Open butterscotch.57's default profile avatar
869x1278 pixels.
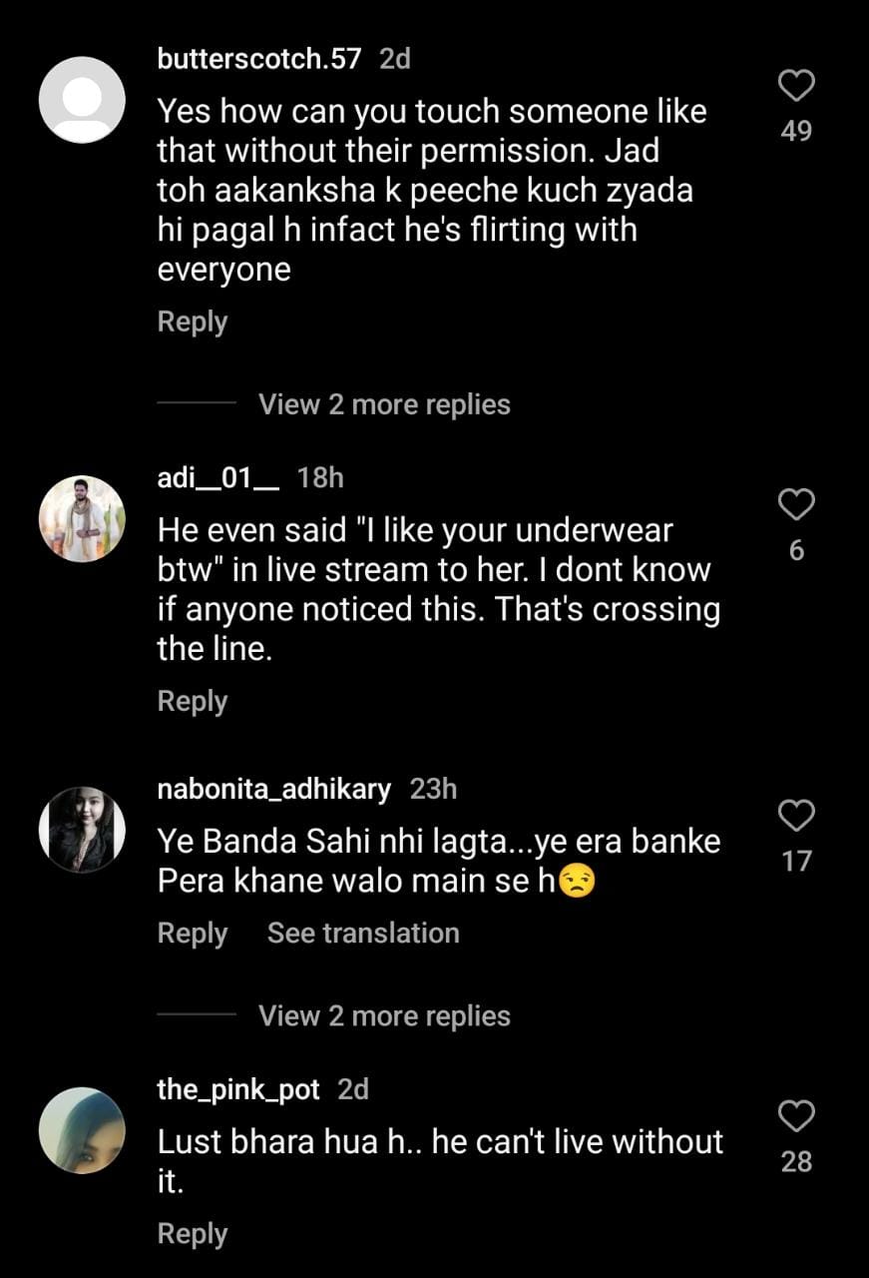82,99
